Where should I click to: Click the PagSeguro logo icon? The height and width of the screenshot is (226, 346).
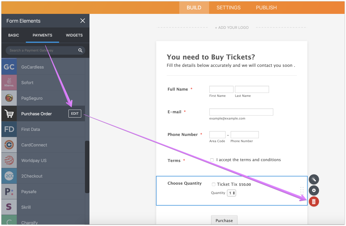coord(9,98)
